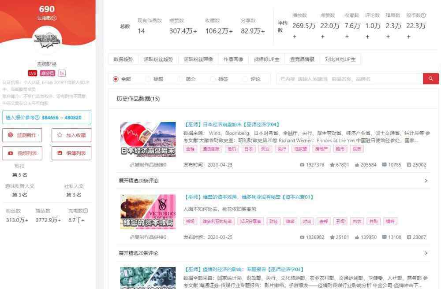
Task: Open the 作品画像 tab
Action: [233, 59]
